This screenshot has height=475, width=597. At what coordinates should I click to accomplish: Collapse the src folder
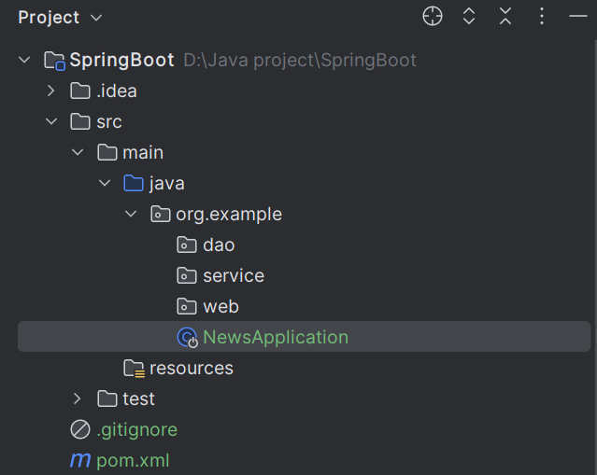tap(51, 121)
